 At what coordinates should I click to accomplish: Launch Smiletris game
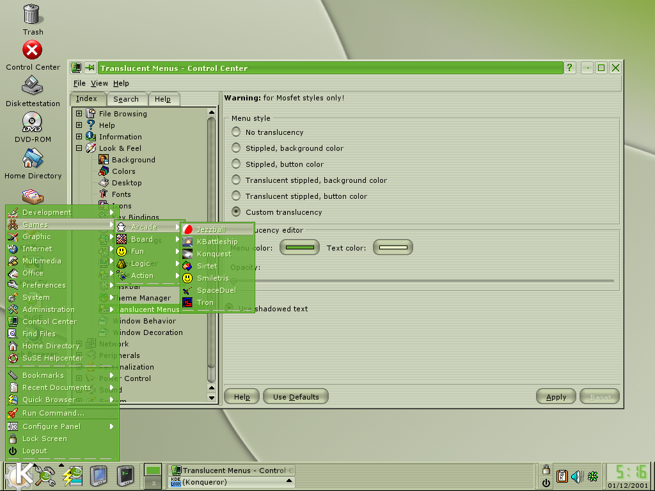click(217, 278)
